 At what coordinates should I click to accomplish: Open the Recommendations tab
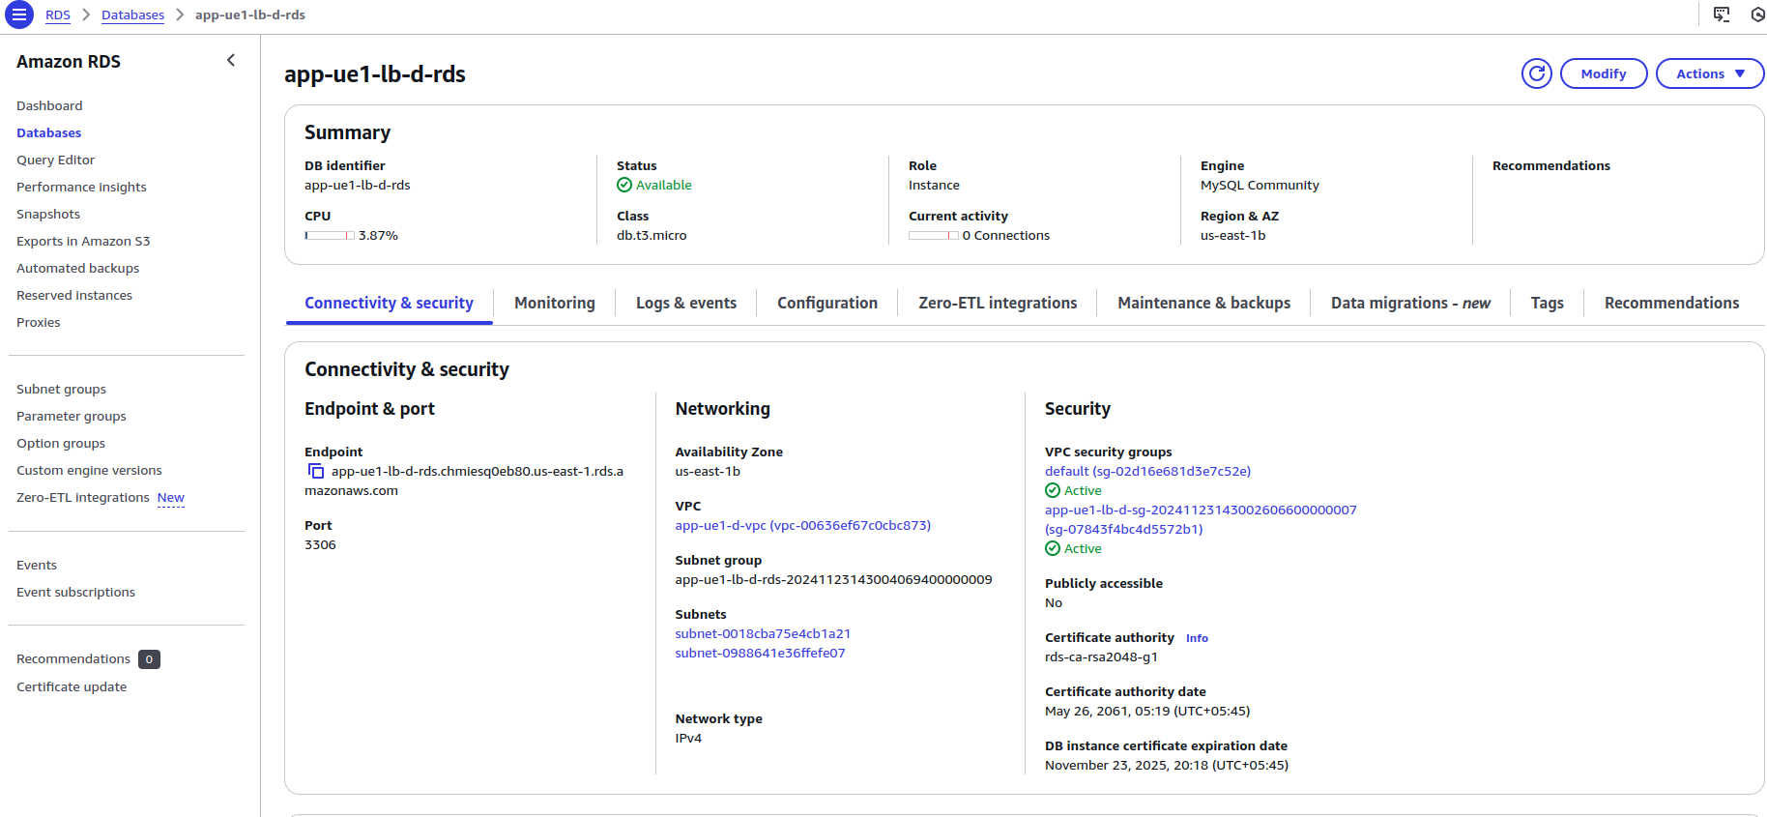[1671, 303]
